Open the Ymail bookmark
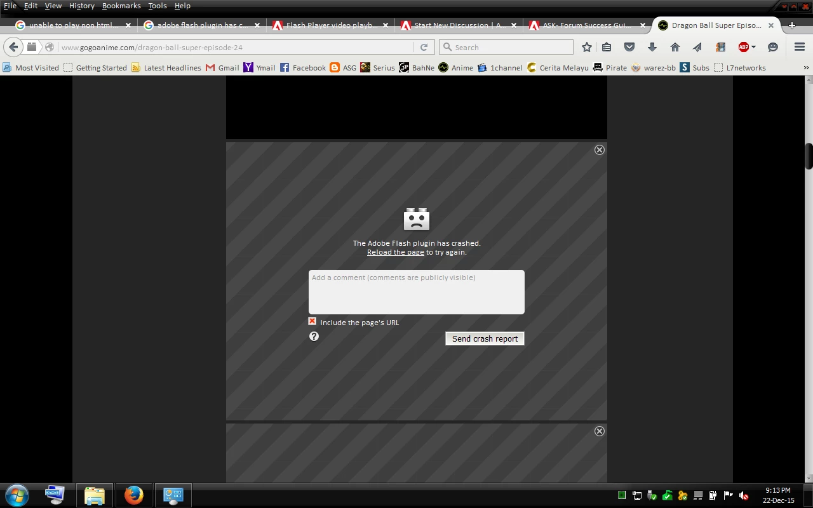The image size is (813, 508). coord(259,67)
